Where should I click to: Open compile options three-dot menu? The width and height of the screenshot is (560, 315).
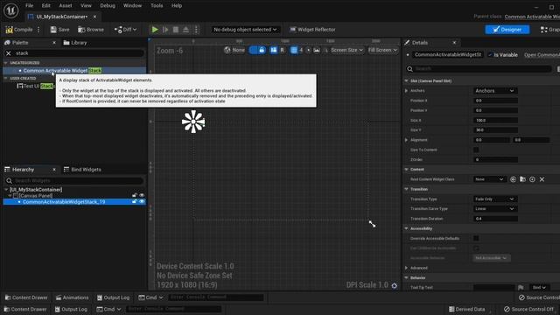38,30
